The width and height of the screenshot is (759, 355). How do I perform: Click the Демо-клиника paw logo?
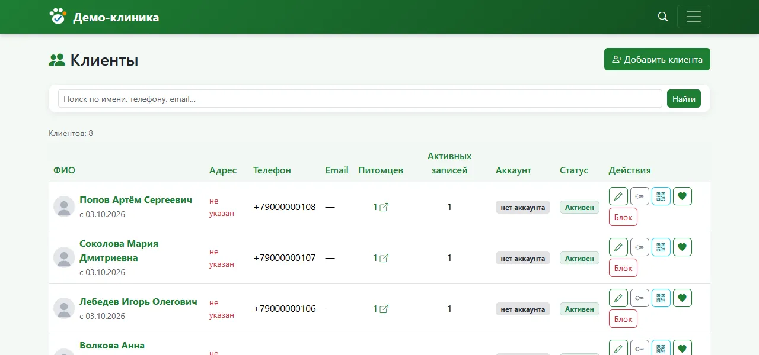[58, 17]
